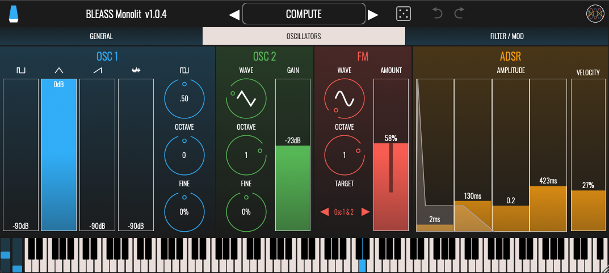Click the redo arrow icon
The width and height of the screenshot is (609, 273).
pyautogui.click(x=459, y=14)
